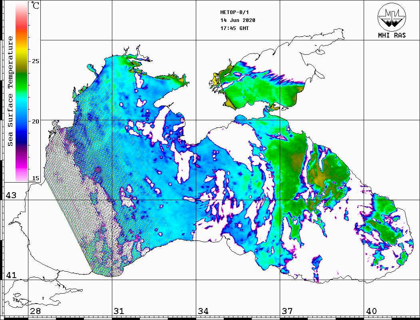420x320 pixels.
Task: Click the "METOP-B/1" satellite label
Action: pyautogui.click(x=234, y=12)
